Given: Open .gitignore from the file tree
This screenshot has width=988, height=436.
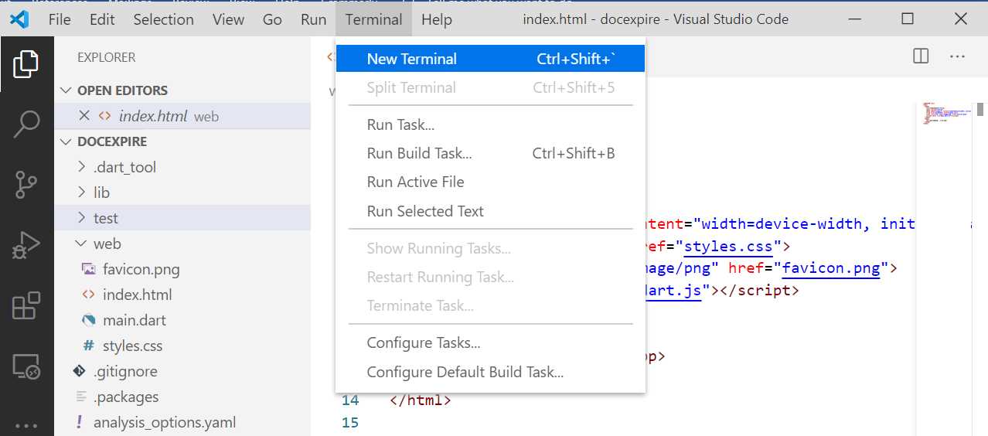Looking at the screenshot, I should 125,371.
